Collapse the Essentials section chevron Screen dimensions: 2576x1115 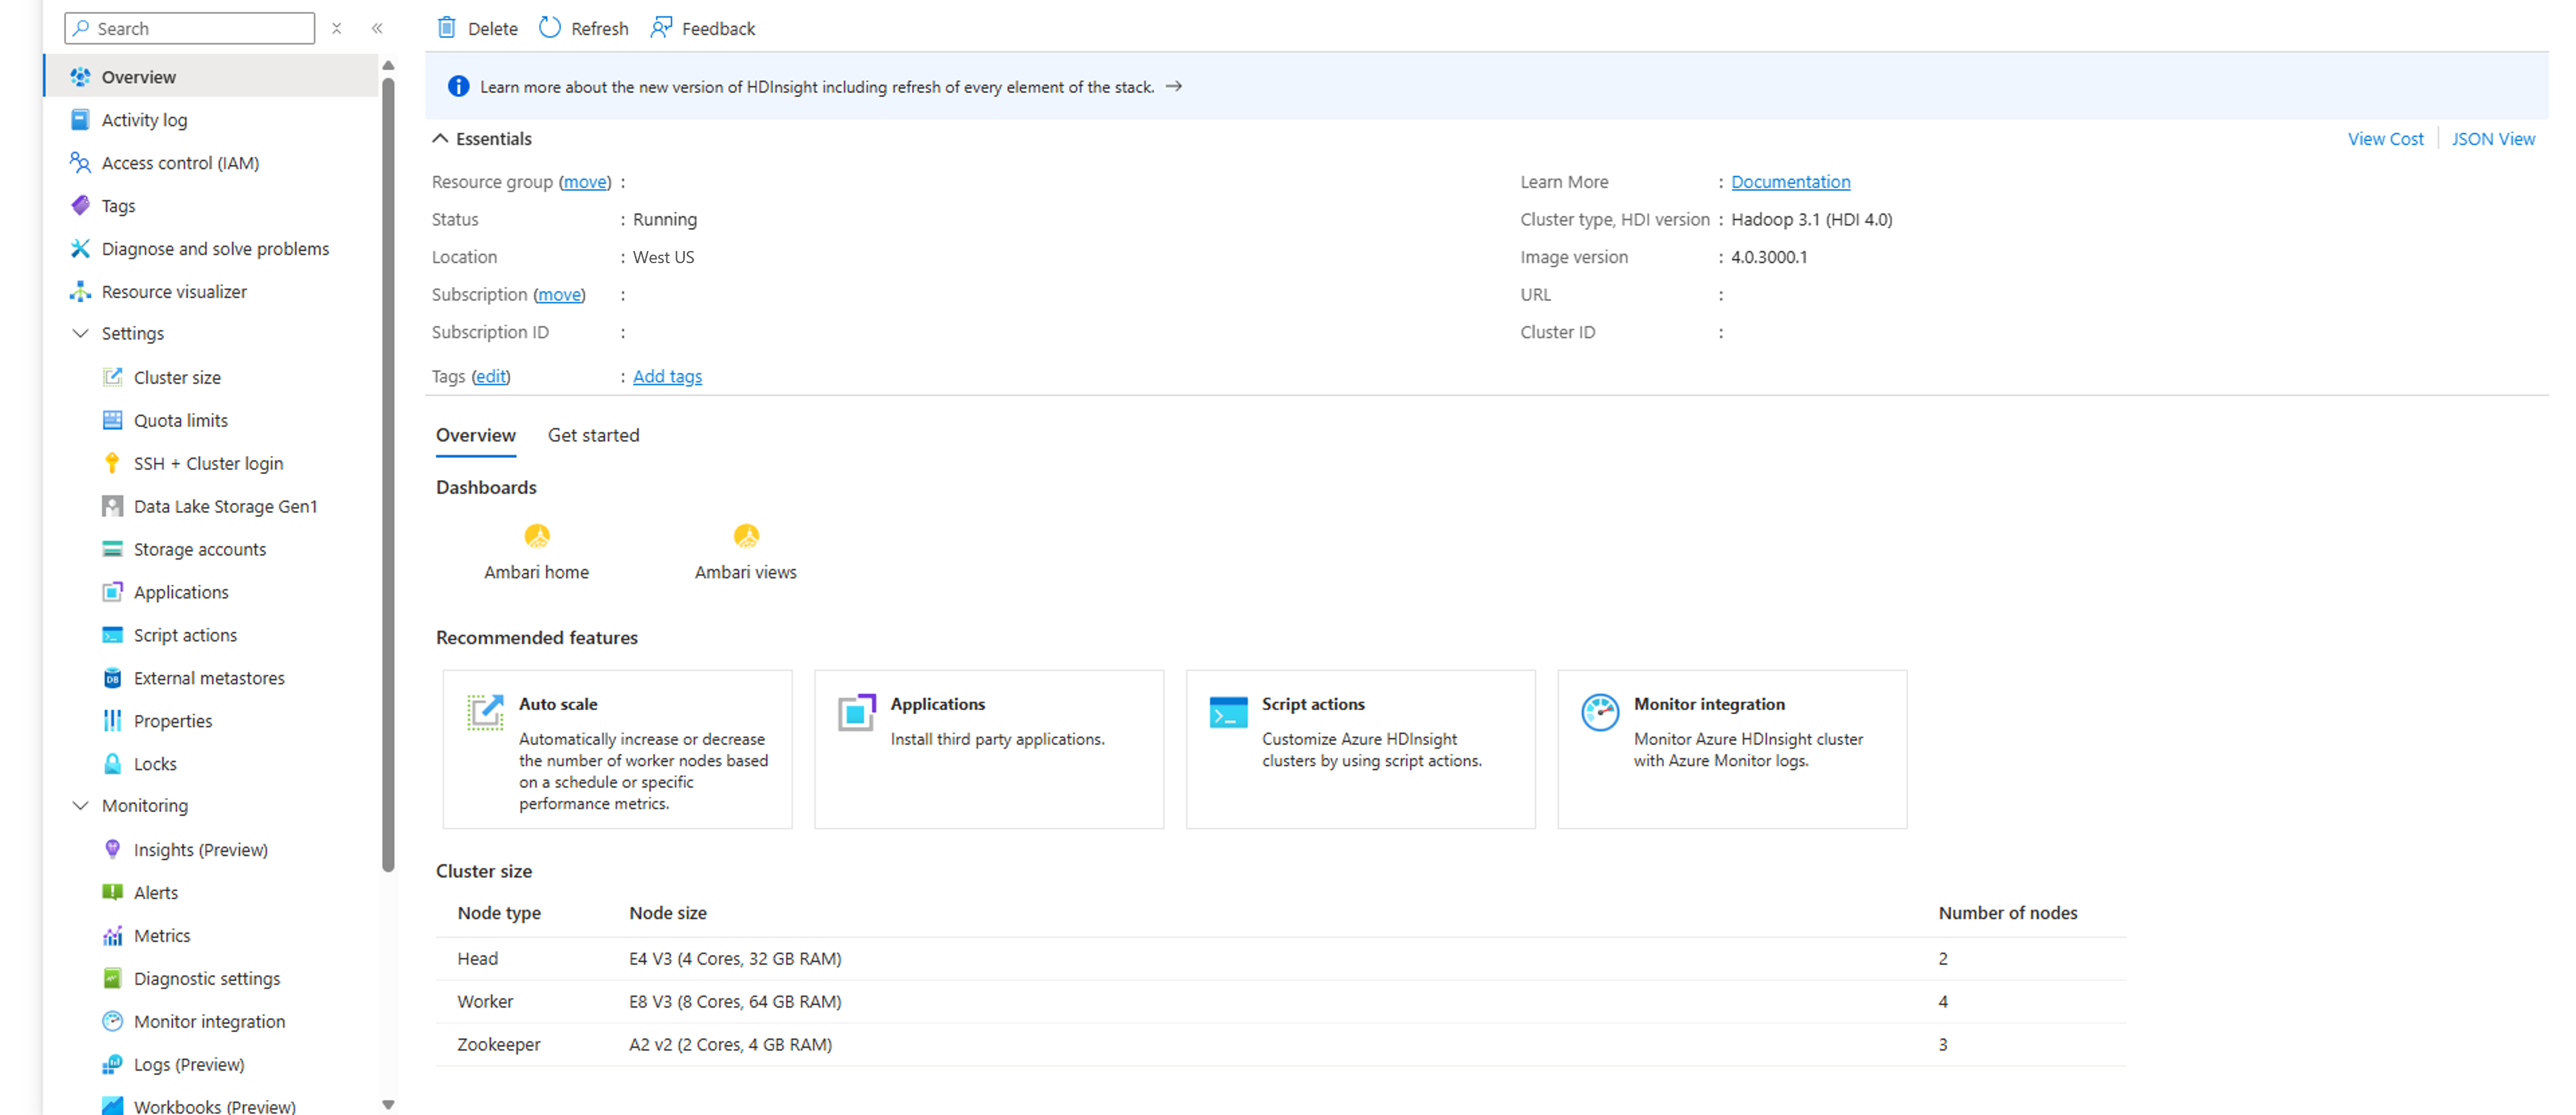click(443, 138)
